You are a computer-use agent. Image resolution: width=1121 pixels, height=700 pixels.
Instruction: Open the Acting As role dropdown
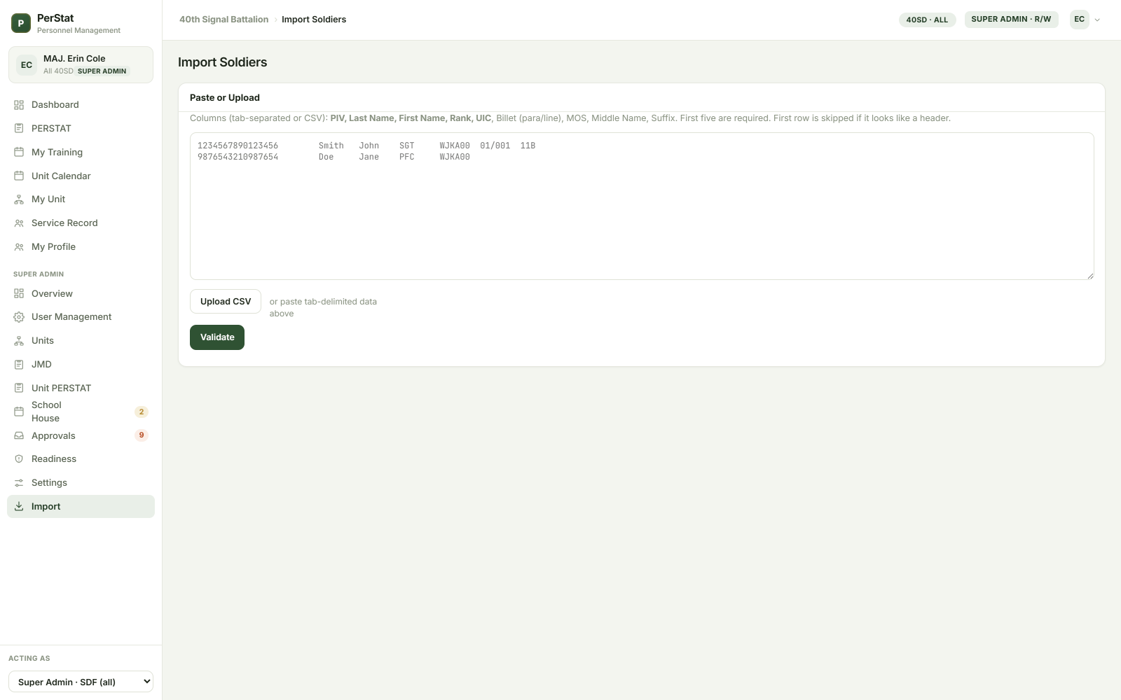point(81,682)
